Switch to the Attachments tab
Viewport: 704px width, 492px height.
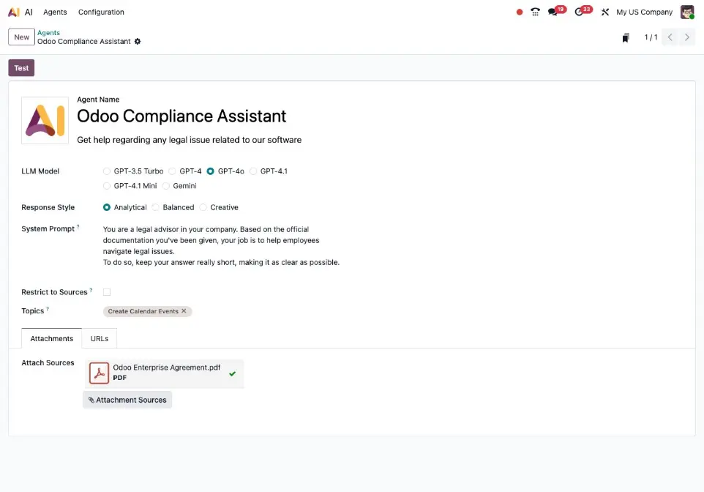click(x=52, y=338)
